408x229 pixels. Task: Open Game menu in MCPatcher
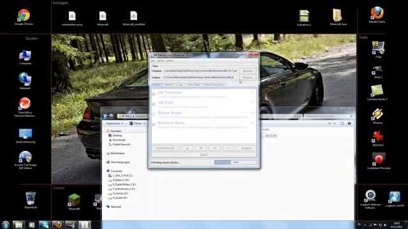click(x=170, y=61)
